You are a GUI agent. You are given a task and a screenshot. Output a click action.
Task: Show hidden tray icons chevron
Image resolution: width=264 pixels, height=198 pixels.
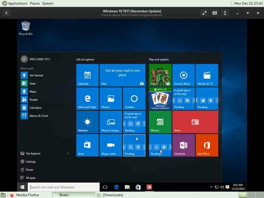coord(211,187)
